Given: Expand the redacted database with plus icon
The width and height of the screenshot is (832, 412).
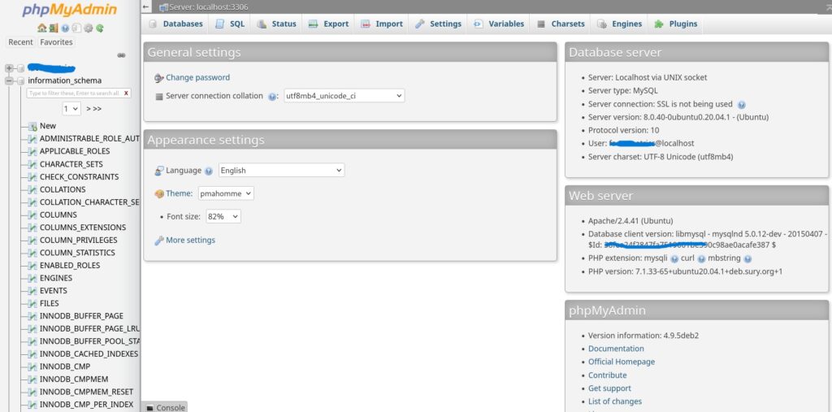Looking at the screenshot, I should point(9,68).
